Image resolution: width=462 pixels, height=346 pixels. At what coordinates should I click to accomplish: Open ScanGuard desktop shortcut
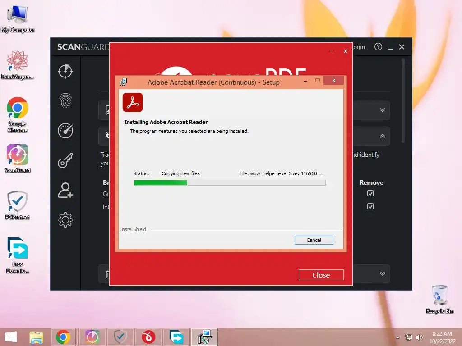click(18, 158)
